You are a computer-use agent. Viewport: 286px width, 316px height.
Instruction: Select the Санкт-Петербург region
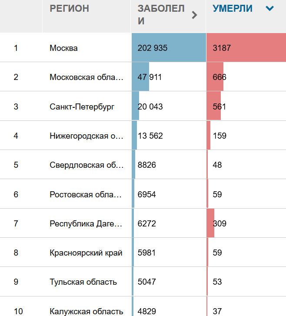click(x=82, y=106)
